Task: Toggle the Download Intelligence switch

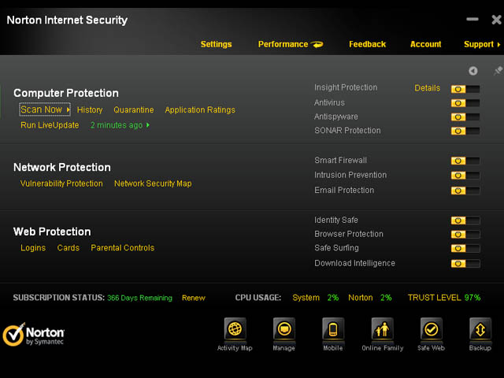Action: [465, 264]
